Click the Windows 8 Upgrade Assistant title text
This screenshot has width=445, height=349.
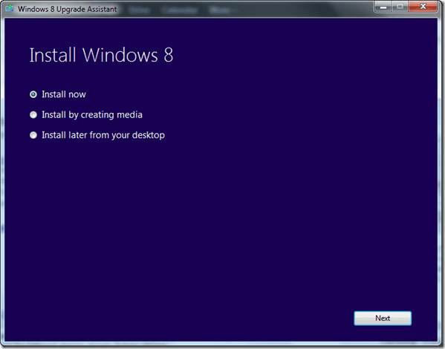click(x=68, y=9)
